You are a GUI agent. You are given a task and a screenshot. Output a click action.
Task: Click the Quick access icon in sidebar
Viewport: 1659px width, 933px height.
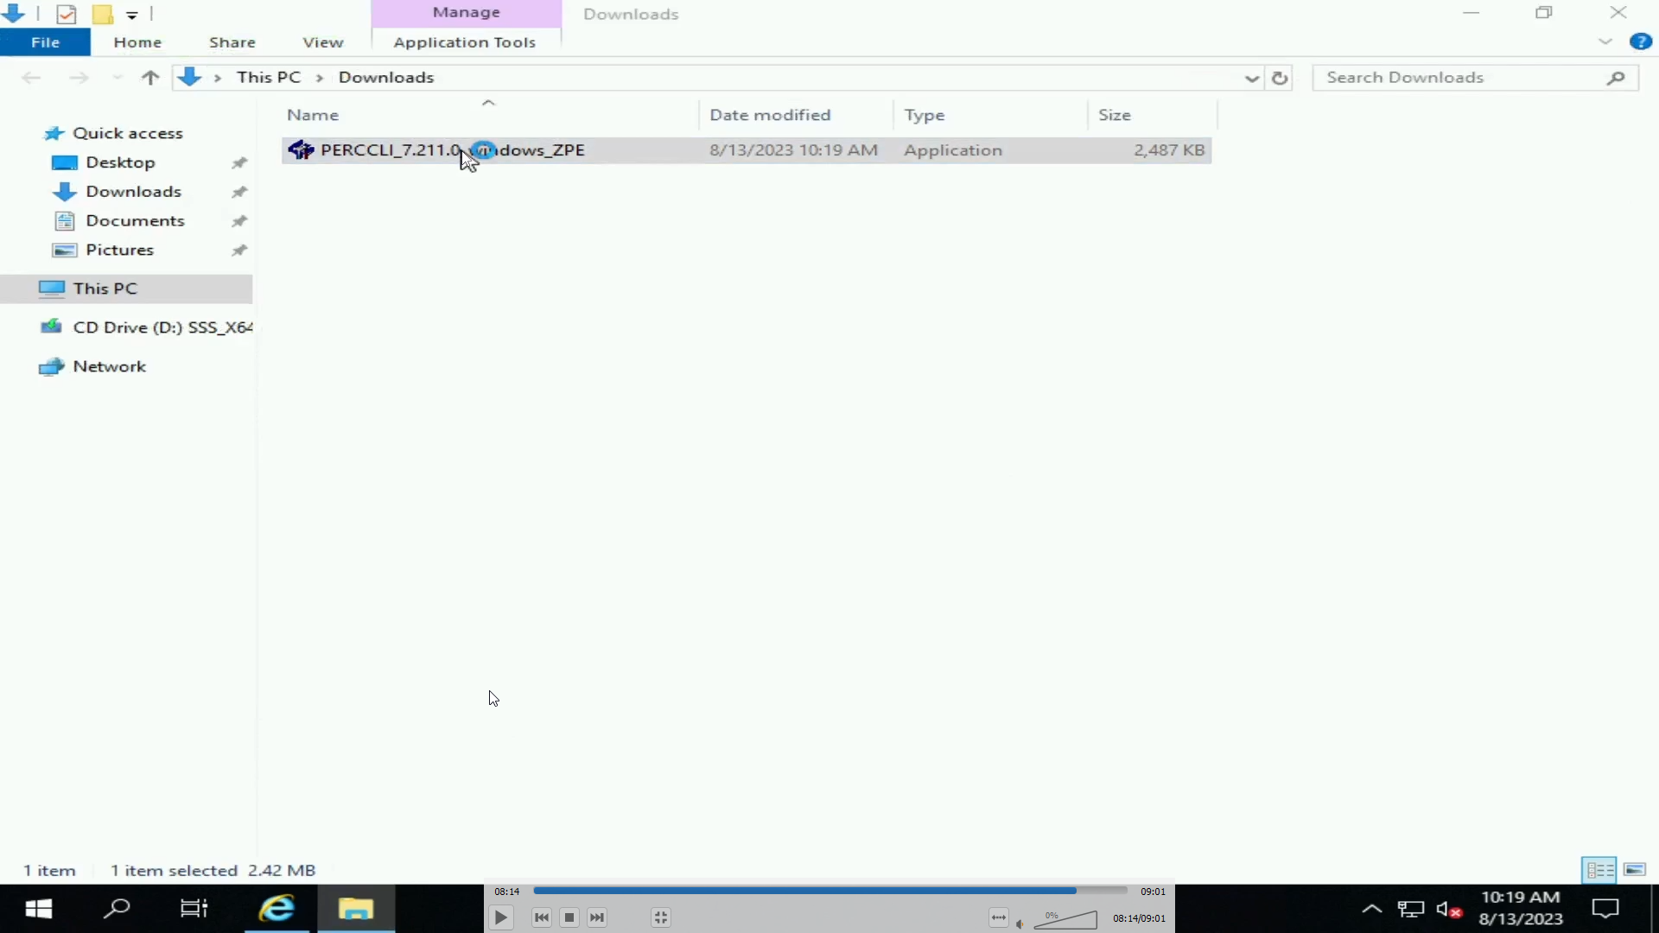click(54, 132)
